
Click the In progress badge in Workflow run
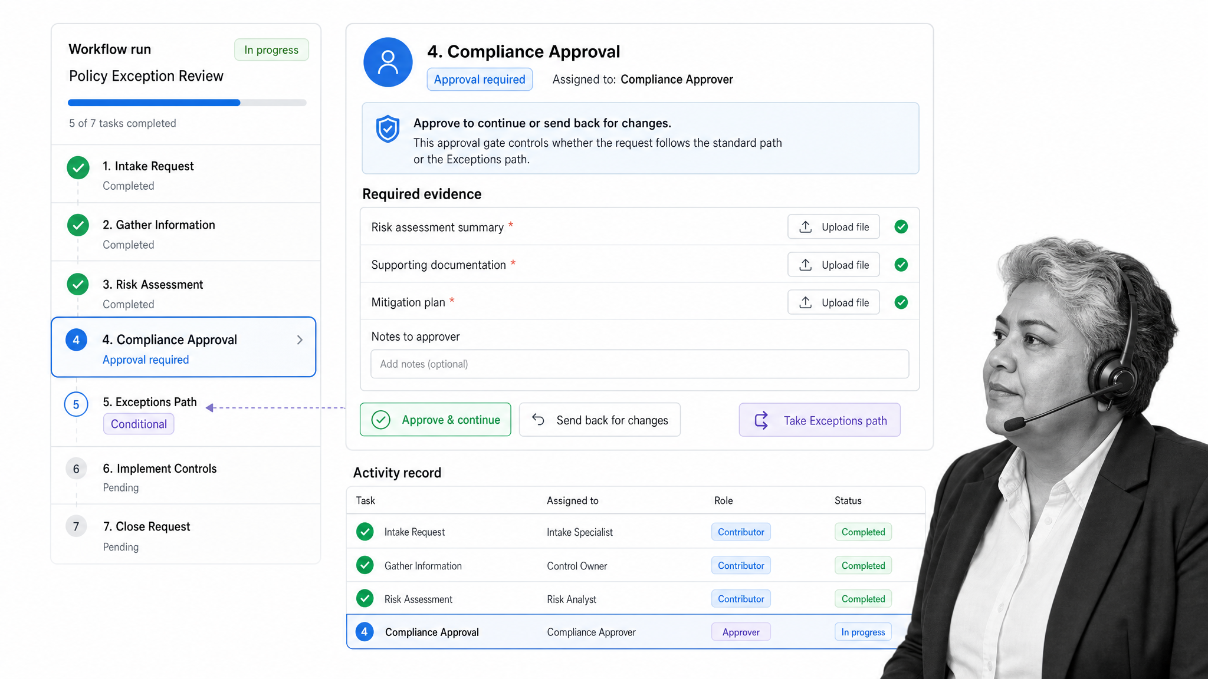[x=271, y=50]
